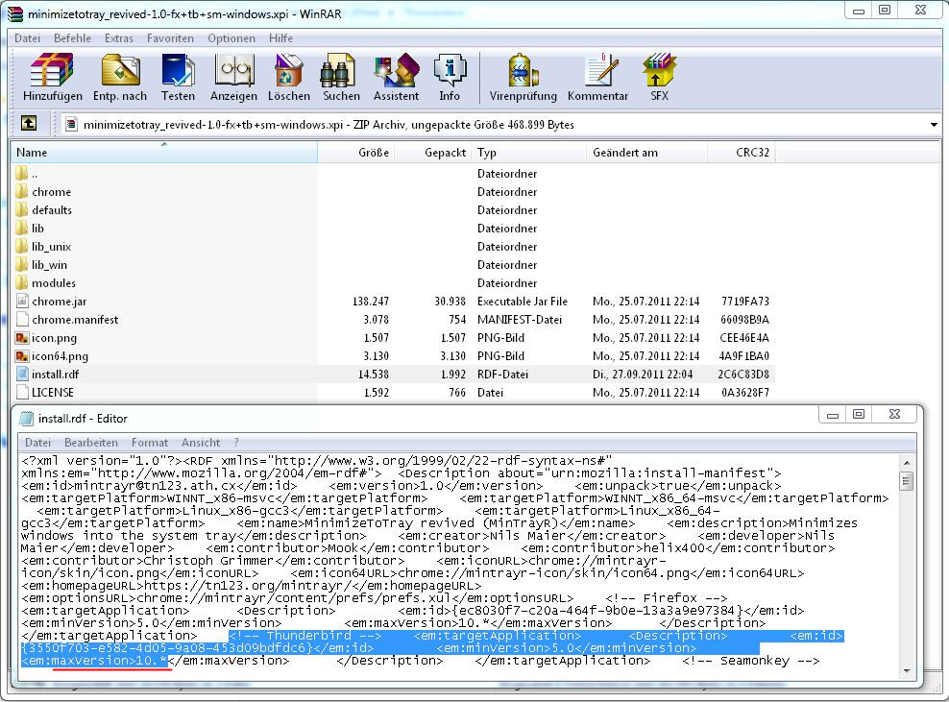Open the Editor Format menu
This screenshot has height=702, width=949.
tap(150, 443)
